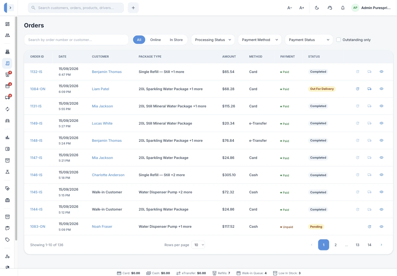
Task: Click the clock arrow icon for order 1083-ON
Action: 370,227
